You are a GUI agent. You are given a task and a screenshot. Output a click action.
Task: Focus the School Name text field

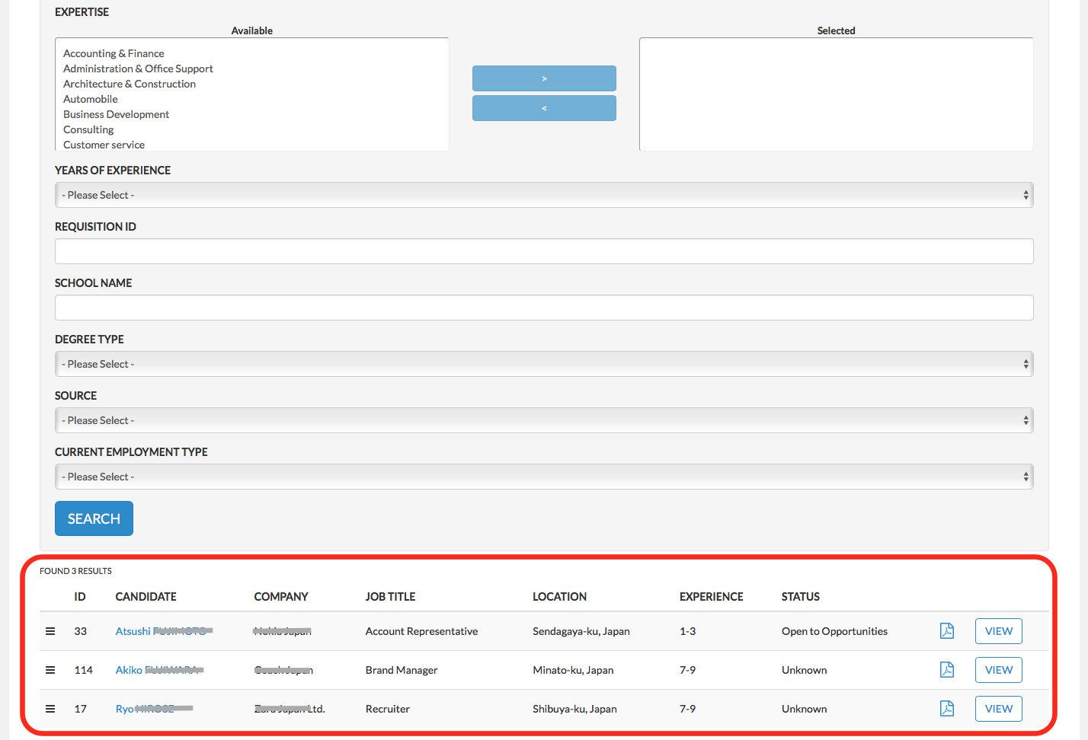[x=543, y=308]
